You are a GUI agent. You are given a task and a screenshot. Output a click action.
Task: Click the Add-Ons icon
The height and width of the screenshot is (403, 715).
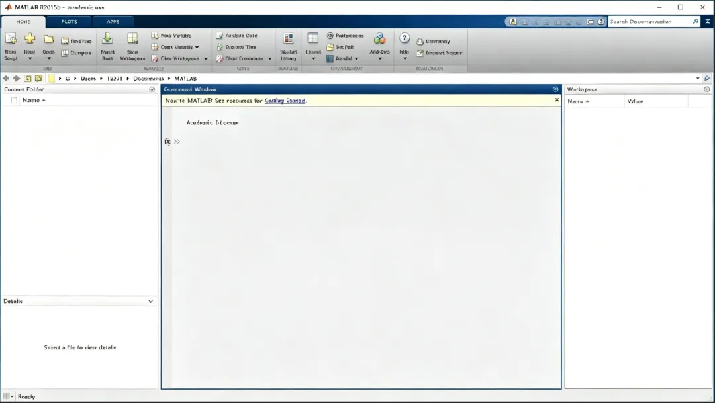(x=379, y=38)
